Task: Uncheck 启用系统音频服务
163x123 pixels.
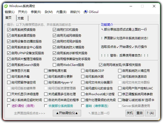Action: (9, 35)
